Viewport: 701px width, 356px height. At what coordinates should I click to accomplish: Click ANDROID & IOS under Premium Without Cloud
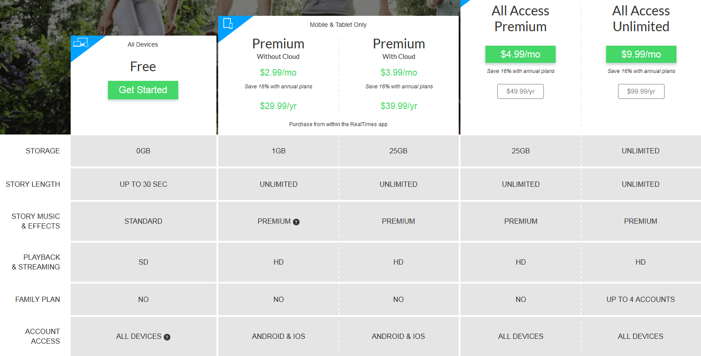click(279, 336)
